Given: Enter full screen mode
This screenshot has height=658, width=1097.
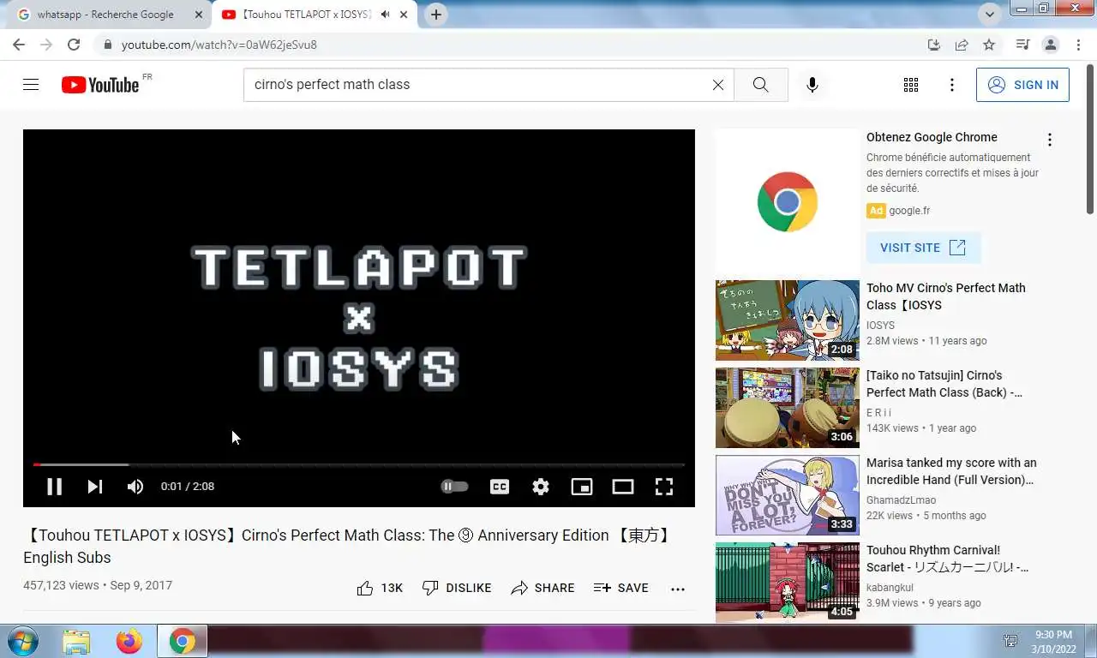Looking at the screenshot, I should (664, 487).
